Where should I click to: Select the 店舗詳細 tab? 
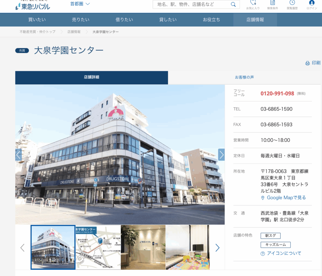click(91, 77)
